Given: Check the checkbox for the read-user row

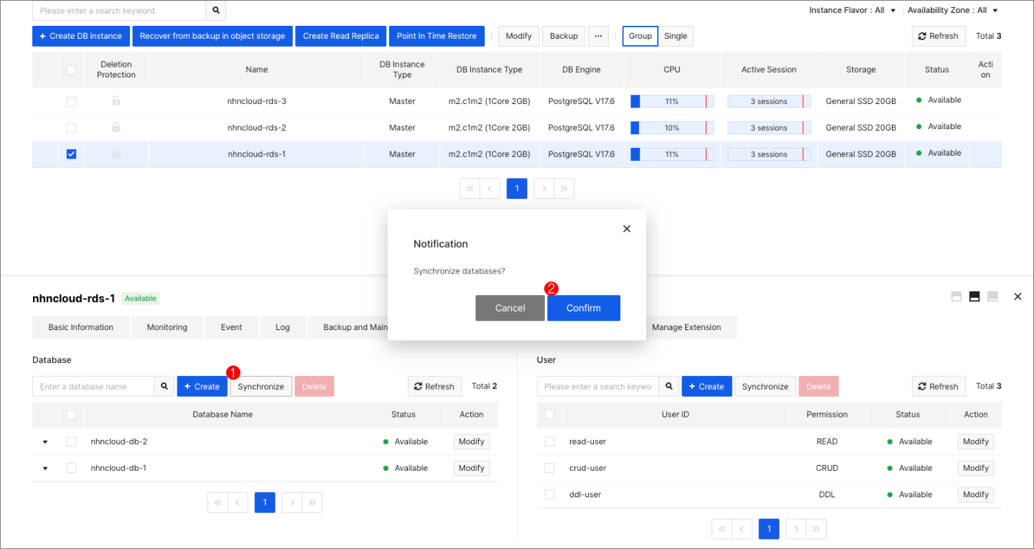Looking at the screenshot, I should click(x=549, y=441).
